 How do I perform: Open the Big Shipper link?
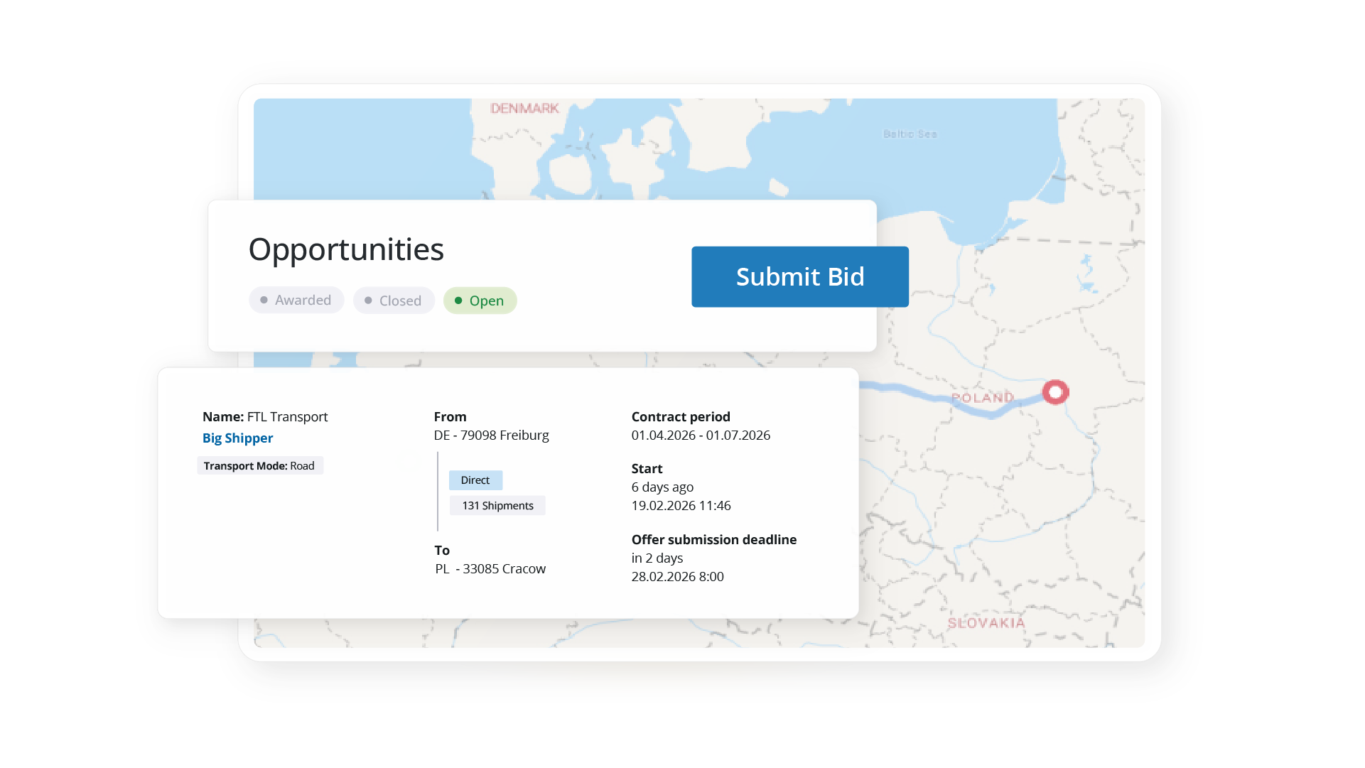(237, 438)
